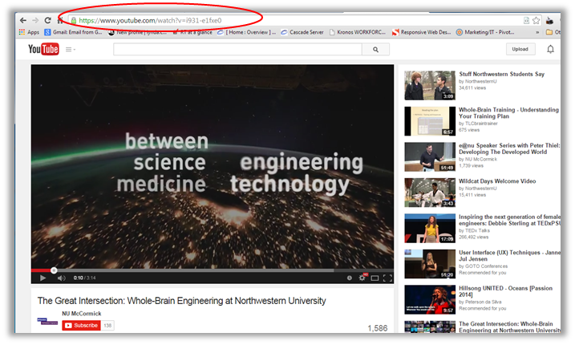
Task: Open notifications bell icon
Action: click(550, 49)
